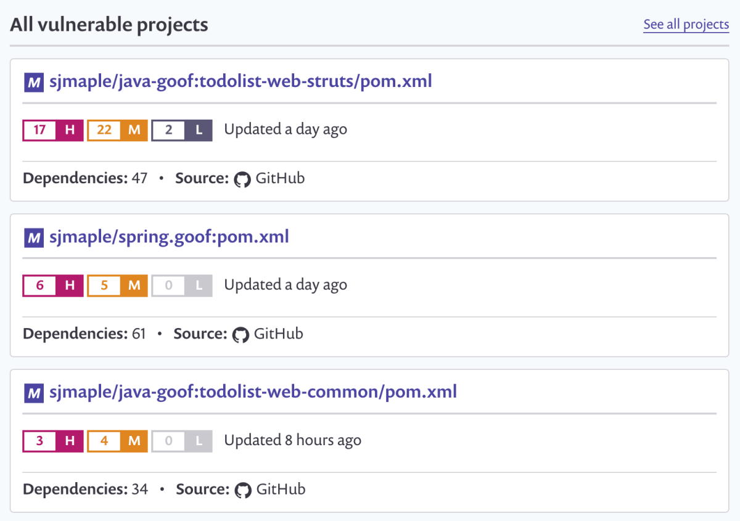Click the 5 medium severity badge

click(117, 285)
